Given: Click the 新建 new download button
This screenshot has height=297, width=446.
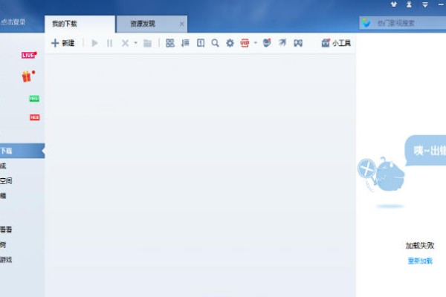Looking at the screenshot, I should coord(63,43).
